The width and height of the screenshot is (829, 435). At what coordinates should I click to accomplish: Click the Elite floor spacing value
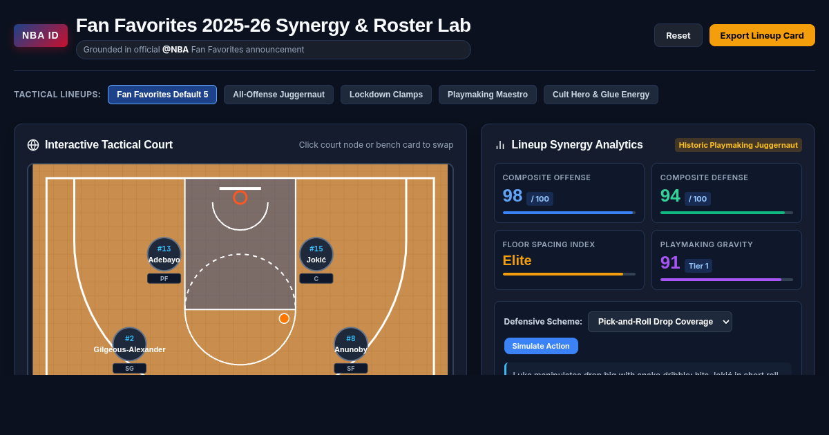(x=517, y=260)
